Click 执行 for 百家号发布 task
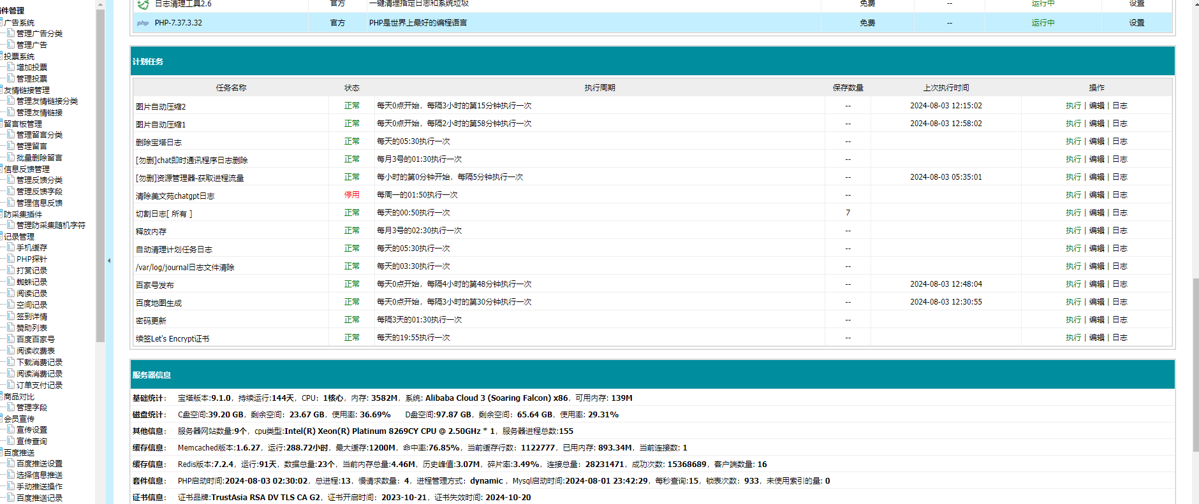Screen dimensions: 1199x504 pos(1073,284)
